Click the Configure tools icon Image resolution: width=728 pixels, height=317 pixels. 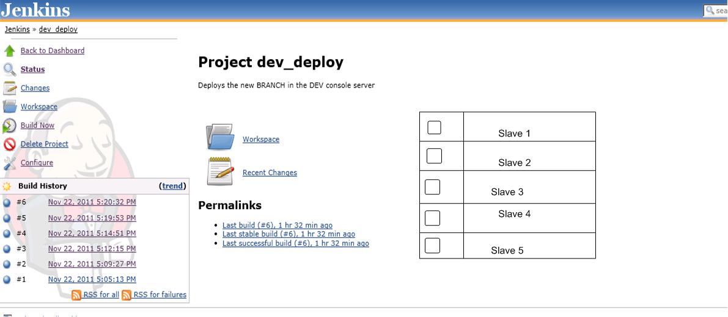tap(9, 163)
